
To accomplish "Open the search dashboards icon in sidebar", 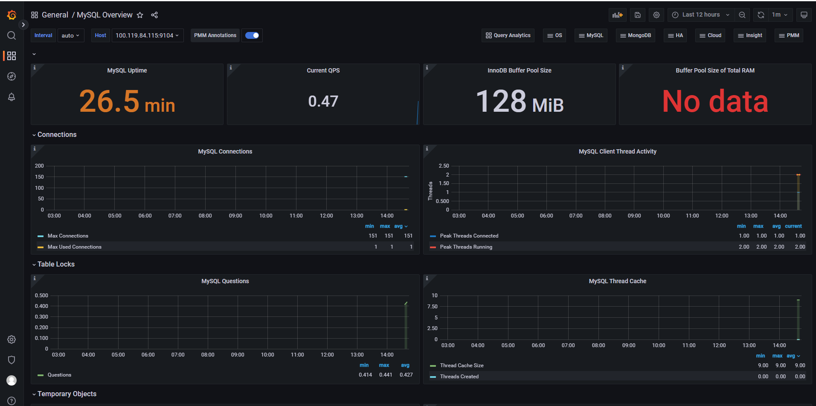I will [x=12, y=35].
